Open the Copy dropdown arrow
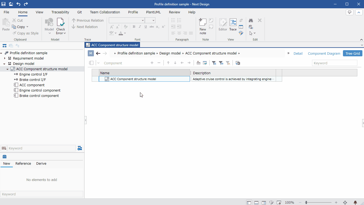Viewport: 364px width, 205px height. [27, 27]
